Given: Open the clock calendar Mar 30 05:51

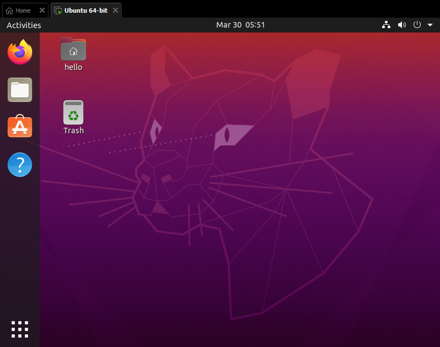Looking at the screenshot, I should tap(240, 25).
